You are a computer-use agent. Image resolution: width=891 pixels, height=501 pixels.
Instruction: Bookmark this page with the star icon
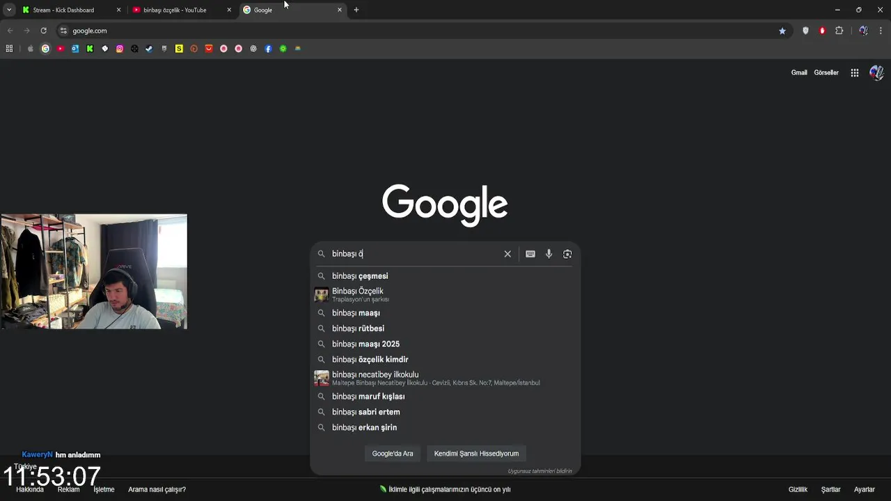point(782,31)
